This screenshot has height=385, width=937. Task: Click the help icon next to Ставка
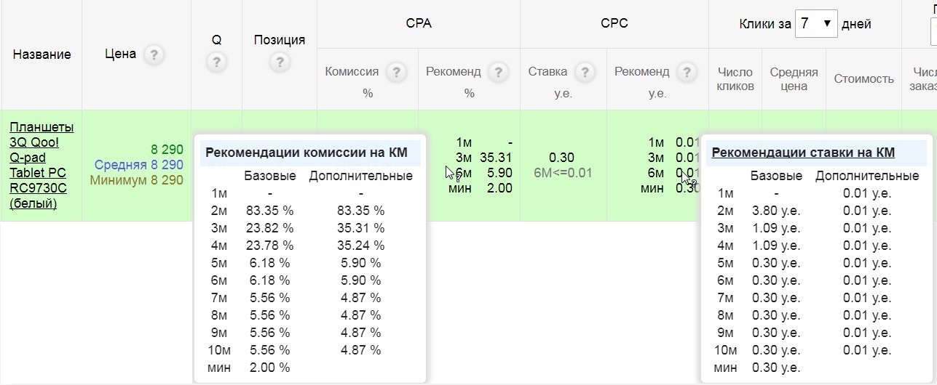click(584, 72)
